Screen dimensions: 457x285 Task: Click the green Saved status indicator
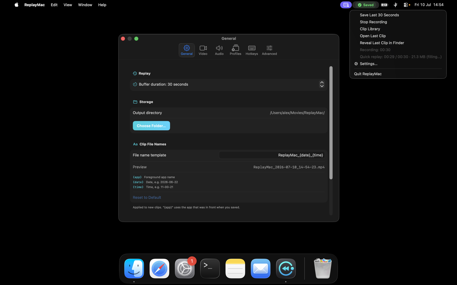(366, 5)
